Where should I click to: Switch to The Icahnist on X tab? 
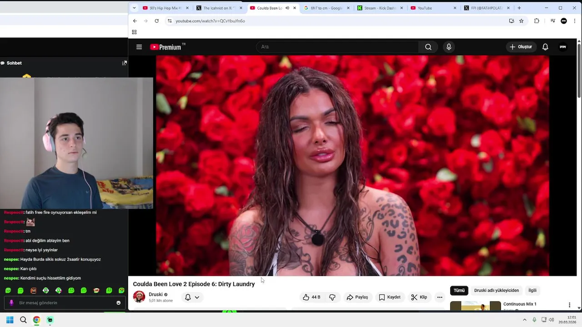[x=220, y=8]
